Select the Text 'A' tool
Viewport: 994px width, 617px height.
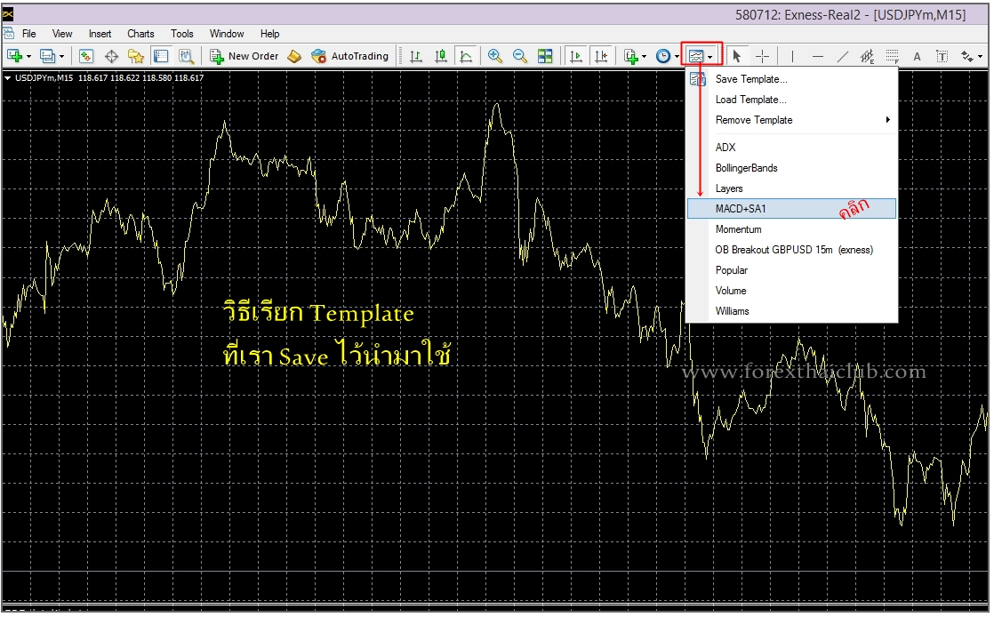pos(917,56)
